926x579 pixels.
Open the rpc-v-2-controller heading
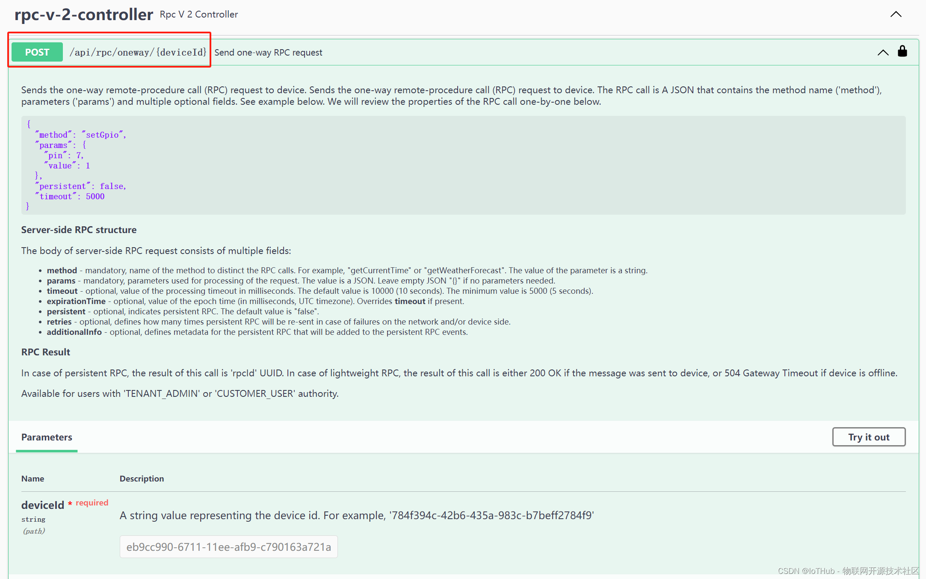click(84, 15)
